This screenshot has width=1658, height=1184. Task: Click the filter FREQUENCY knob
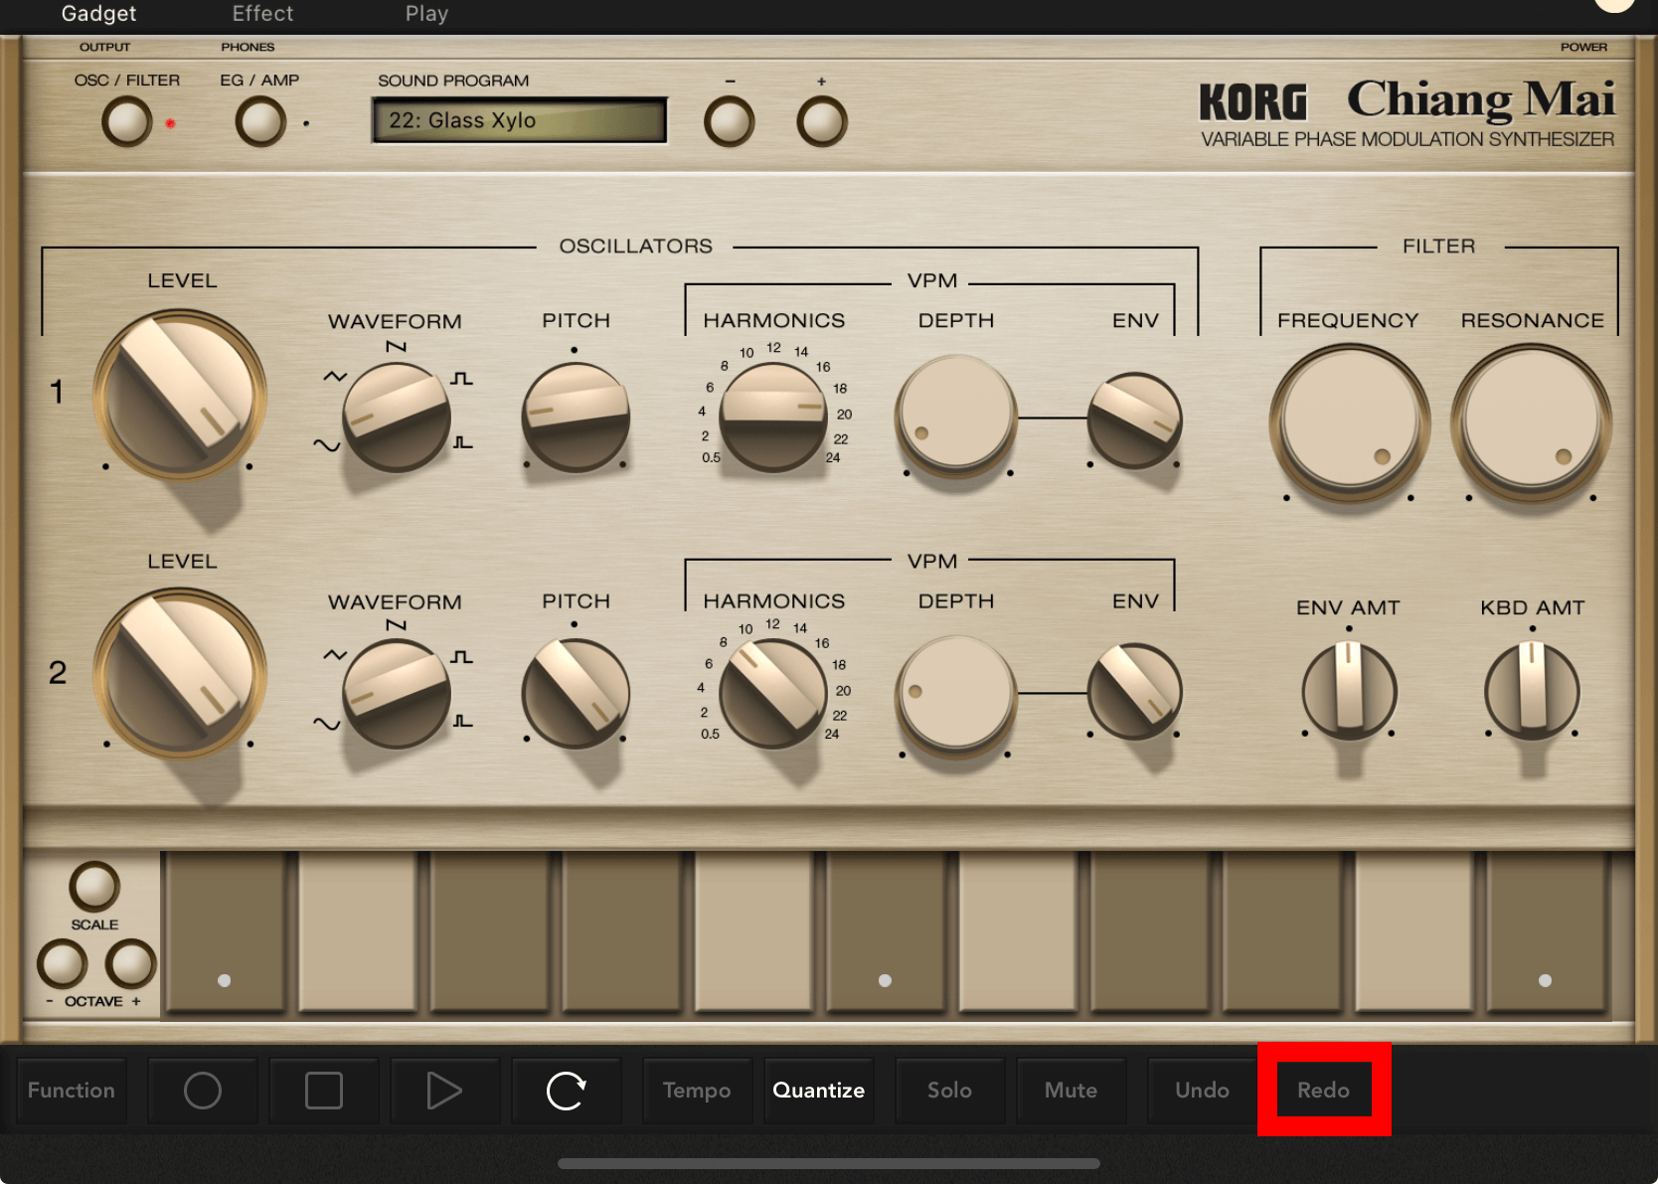[x=1349, y=423]
